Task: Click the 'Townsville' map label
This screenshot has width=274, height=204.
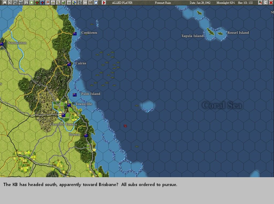Action: click(x=84, y=104)
